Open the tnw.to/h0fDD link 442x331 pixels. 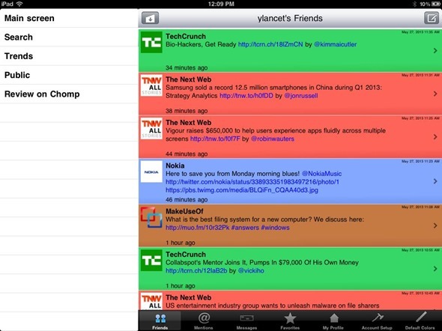[246, 96]
